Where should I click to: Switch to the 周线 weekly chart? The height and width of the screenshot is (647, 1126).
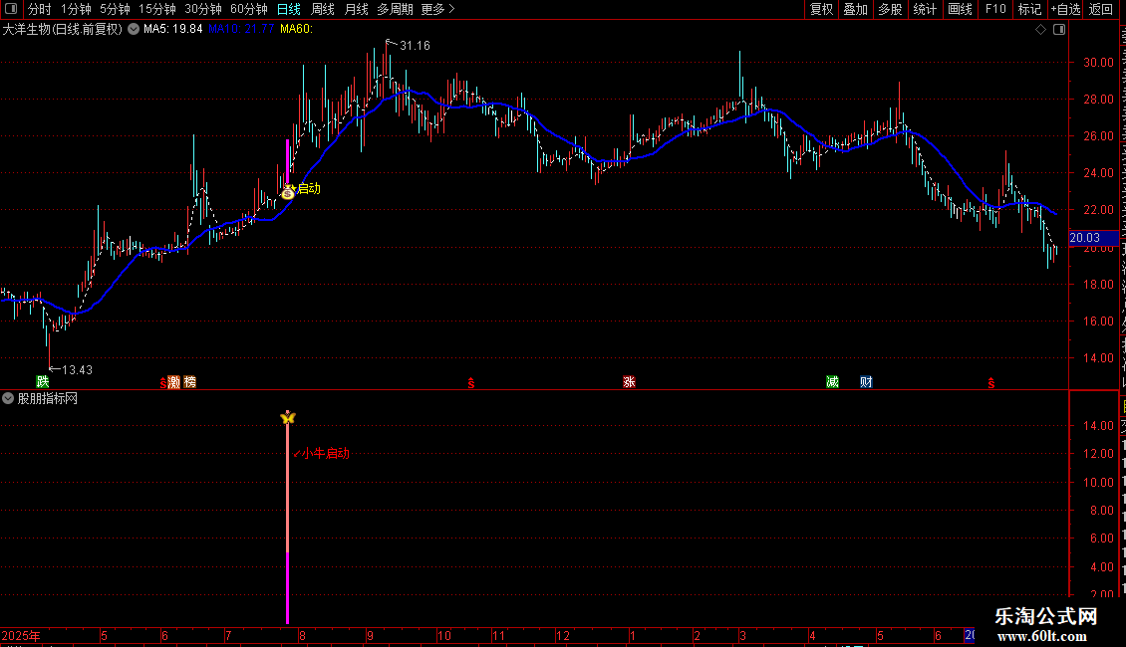click(x=323, y=9)
